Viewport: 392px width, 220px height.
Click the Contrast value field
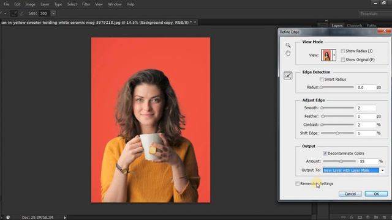pyautogui.click(x=366, y=125)
